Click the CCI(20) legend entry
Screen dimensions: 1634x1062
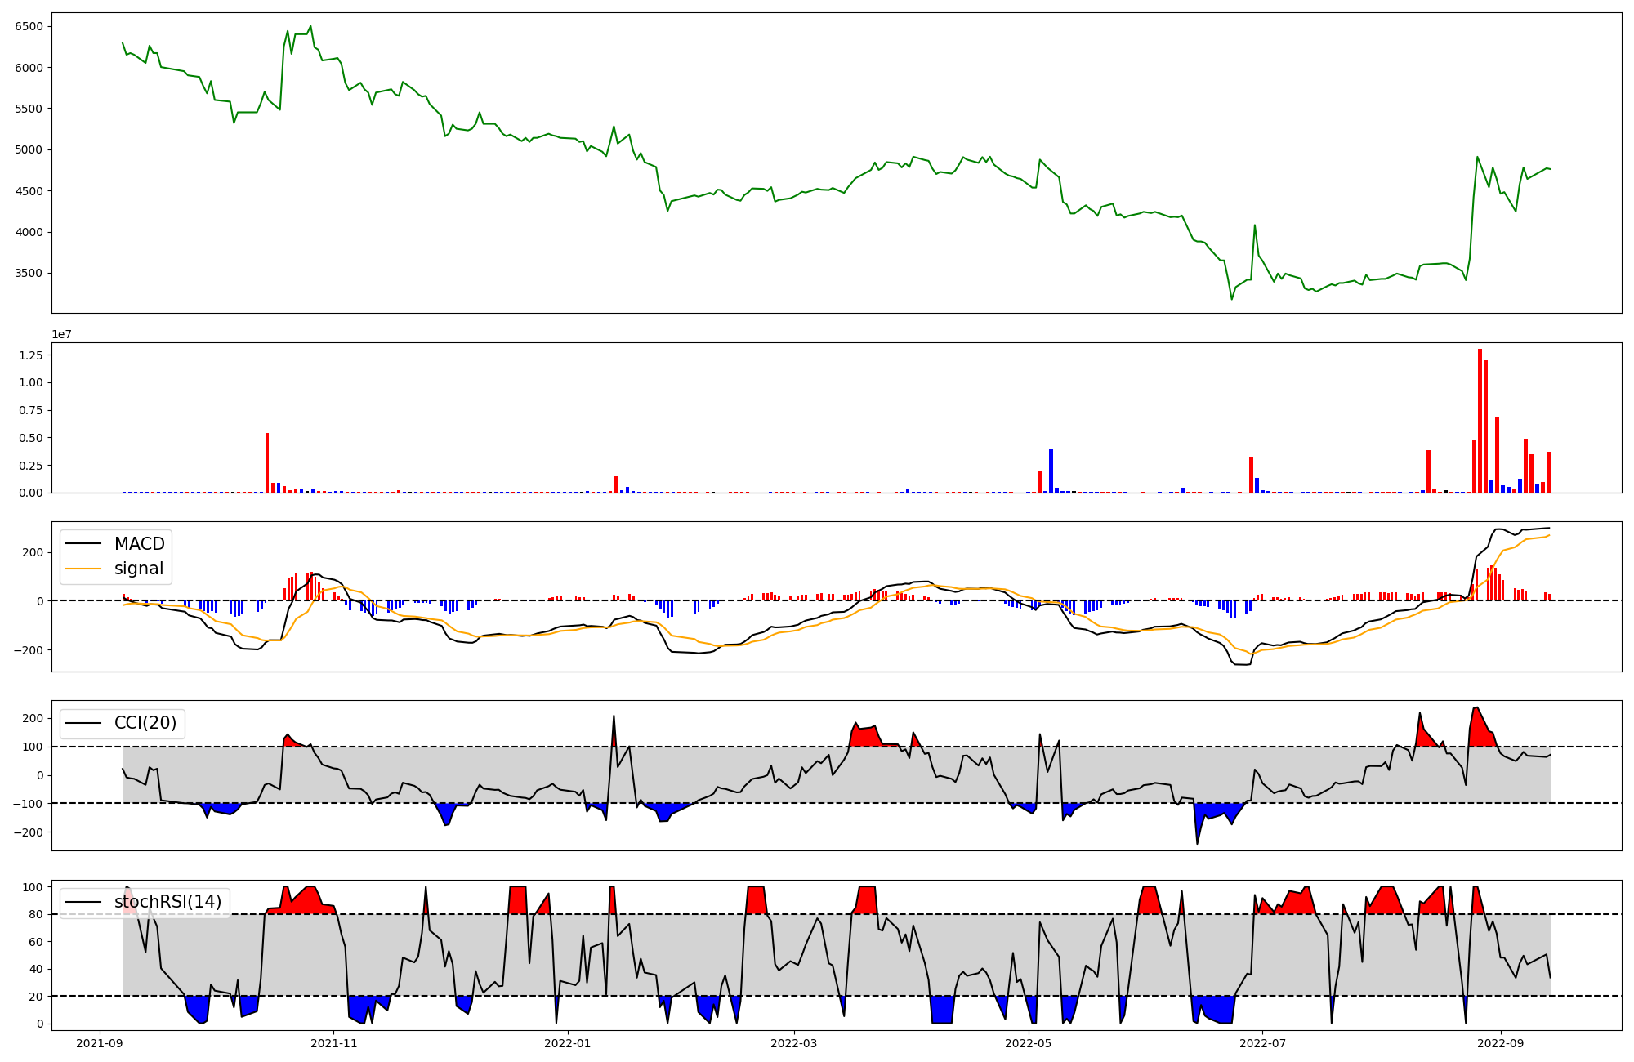pyautogui.click(x=145, y=723)
